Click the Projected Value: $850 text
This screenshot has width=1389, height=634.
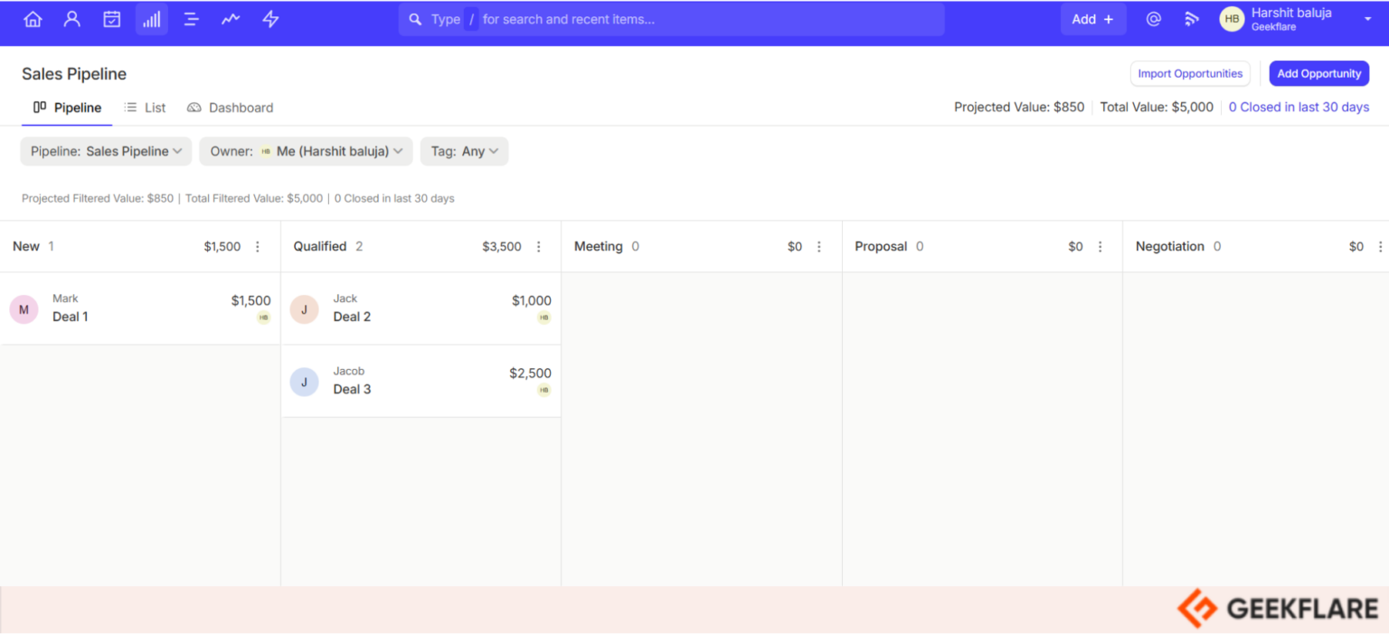pos(1019,107)
